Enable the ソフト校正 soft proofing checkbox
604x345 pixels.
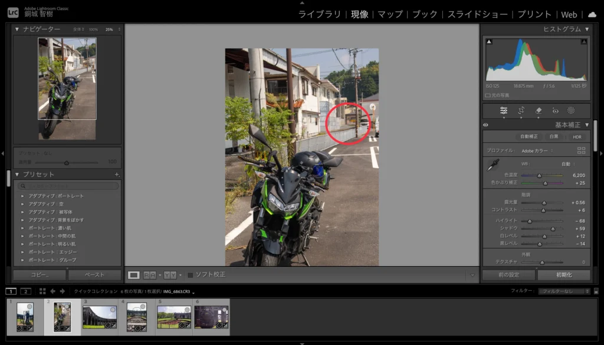pyautogui.click(x=190, y=275)
